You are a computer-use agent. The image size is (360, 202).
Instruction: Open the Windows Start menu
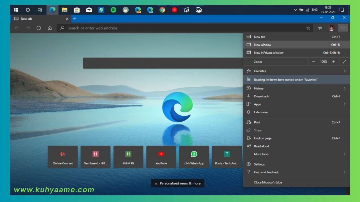[16, 10]
